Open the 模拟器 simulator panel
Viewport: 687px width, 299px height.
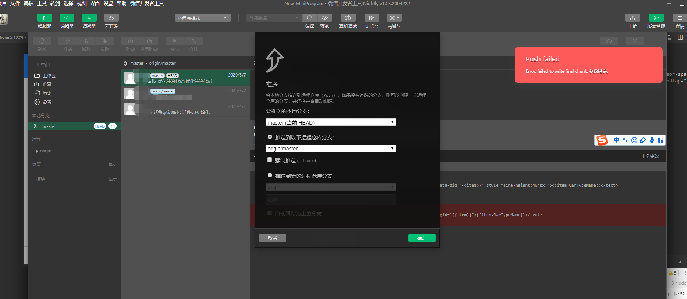click(45, 18)
